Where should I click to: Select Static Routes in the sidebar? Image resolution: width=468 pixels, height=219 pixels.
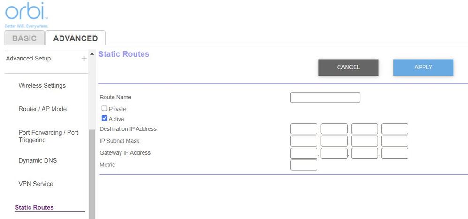click(x=34, y=207)
